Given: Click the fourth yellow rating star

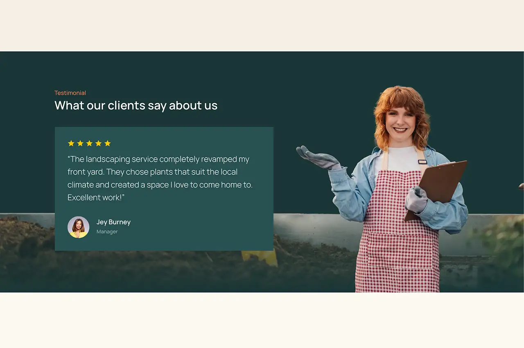Looking at the screenshot, I should pos(98,143).
